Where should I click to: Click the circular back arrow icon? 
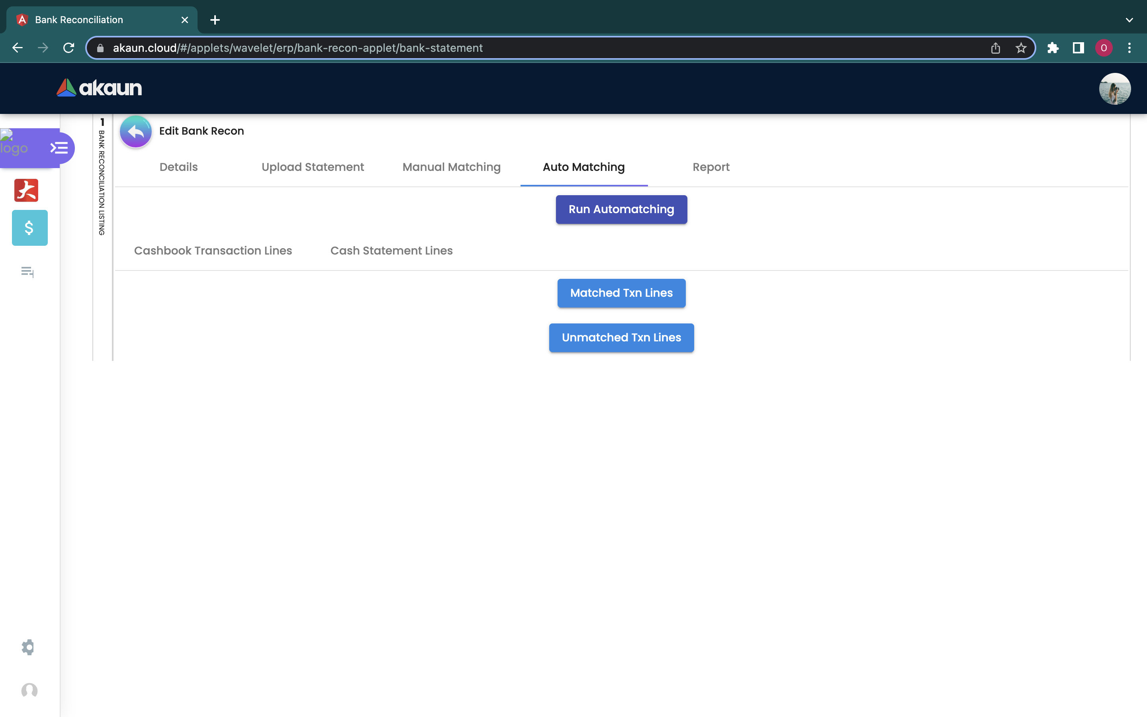[135, 132]
